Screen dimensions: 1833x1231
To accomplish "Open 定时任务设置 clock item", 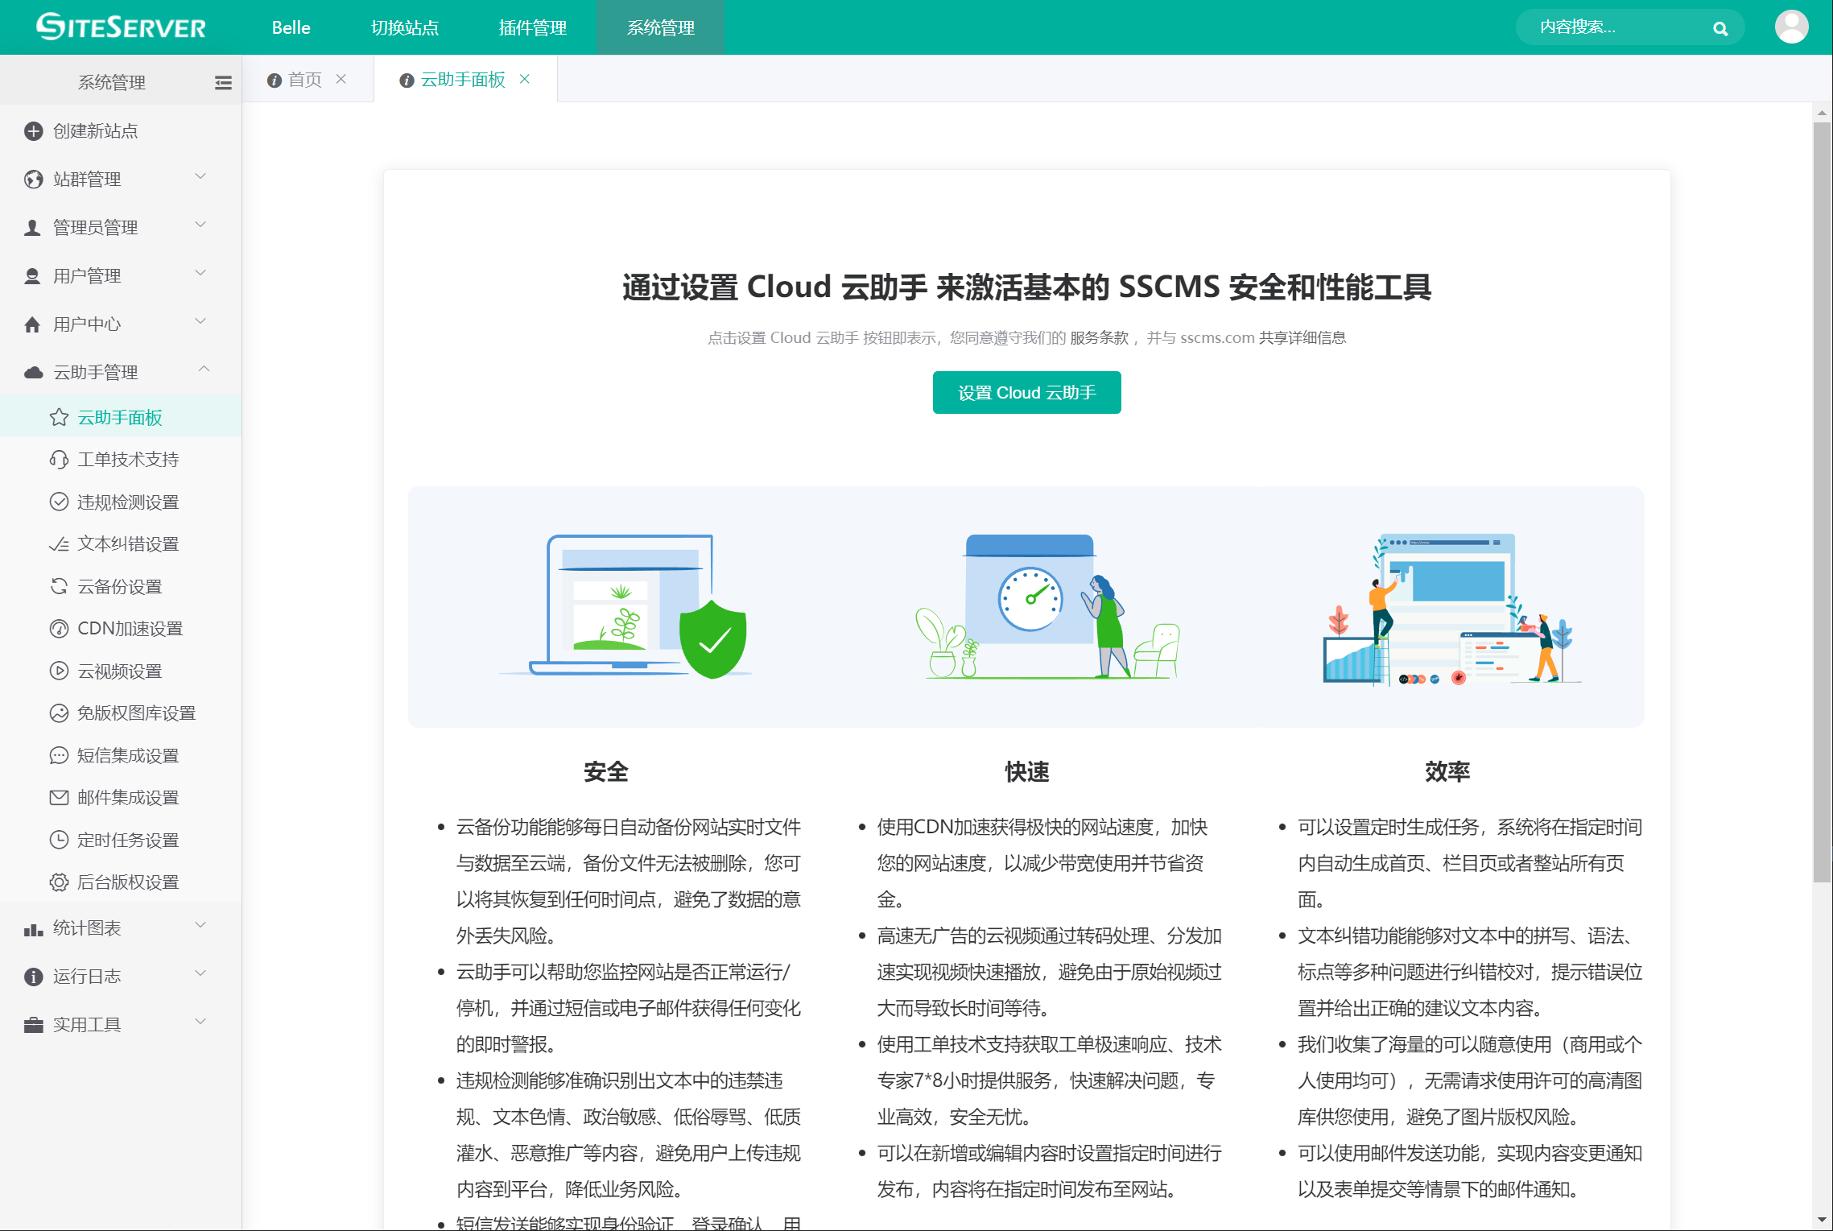I will point(127,841).
